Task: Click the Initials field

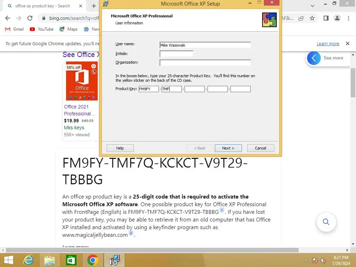Action: (176, 54)
